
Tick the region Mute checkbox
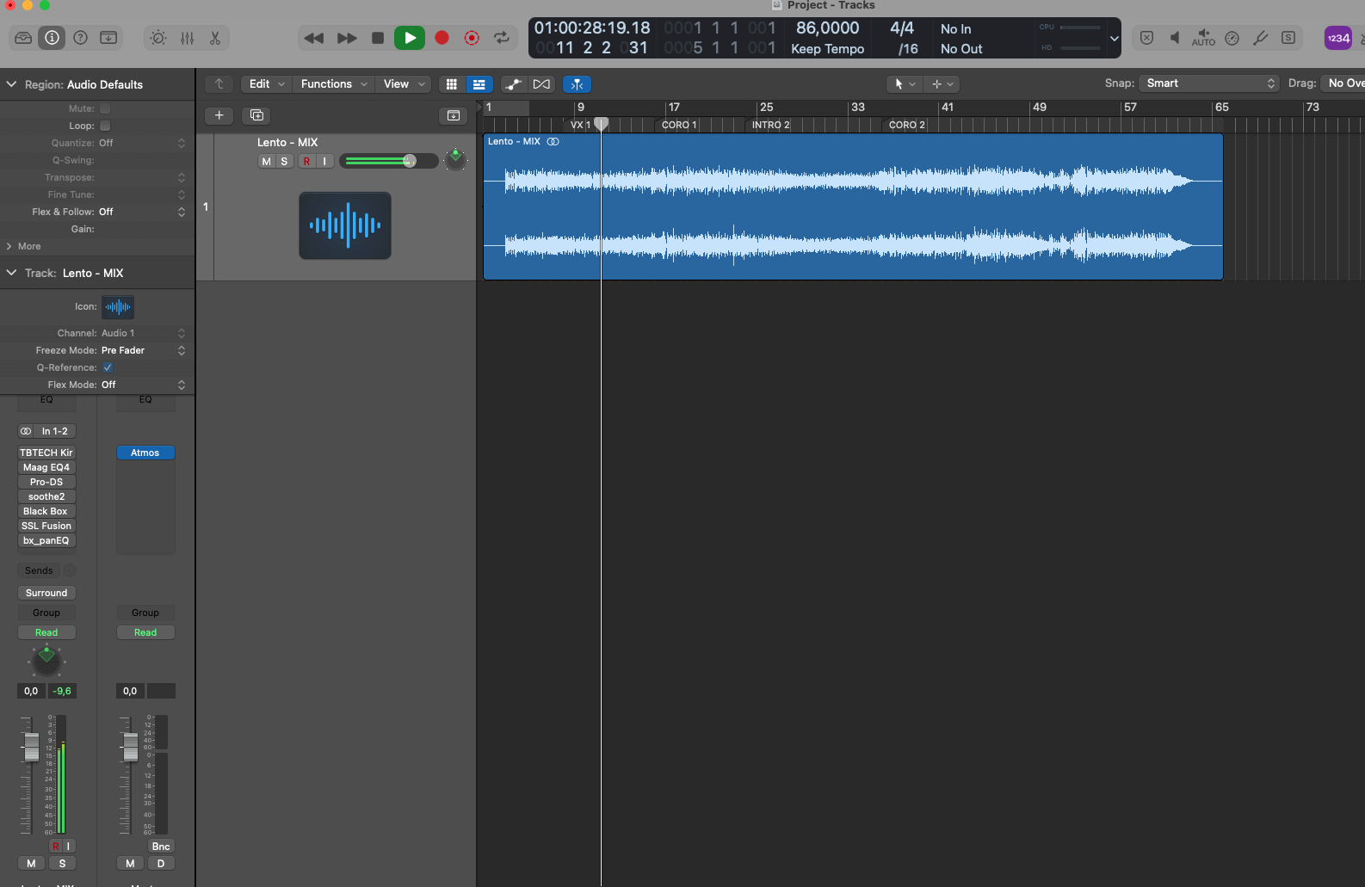(105, 108)
